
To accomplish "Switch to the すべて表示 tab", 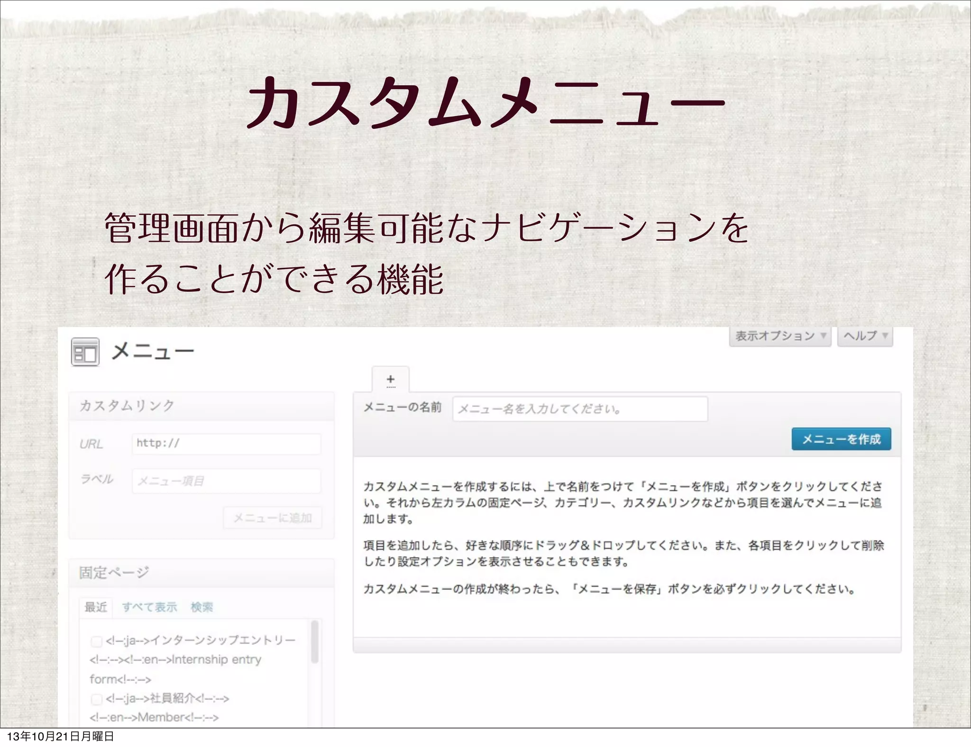I will tap(149, 607).
